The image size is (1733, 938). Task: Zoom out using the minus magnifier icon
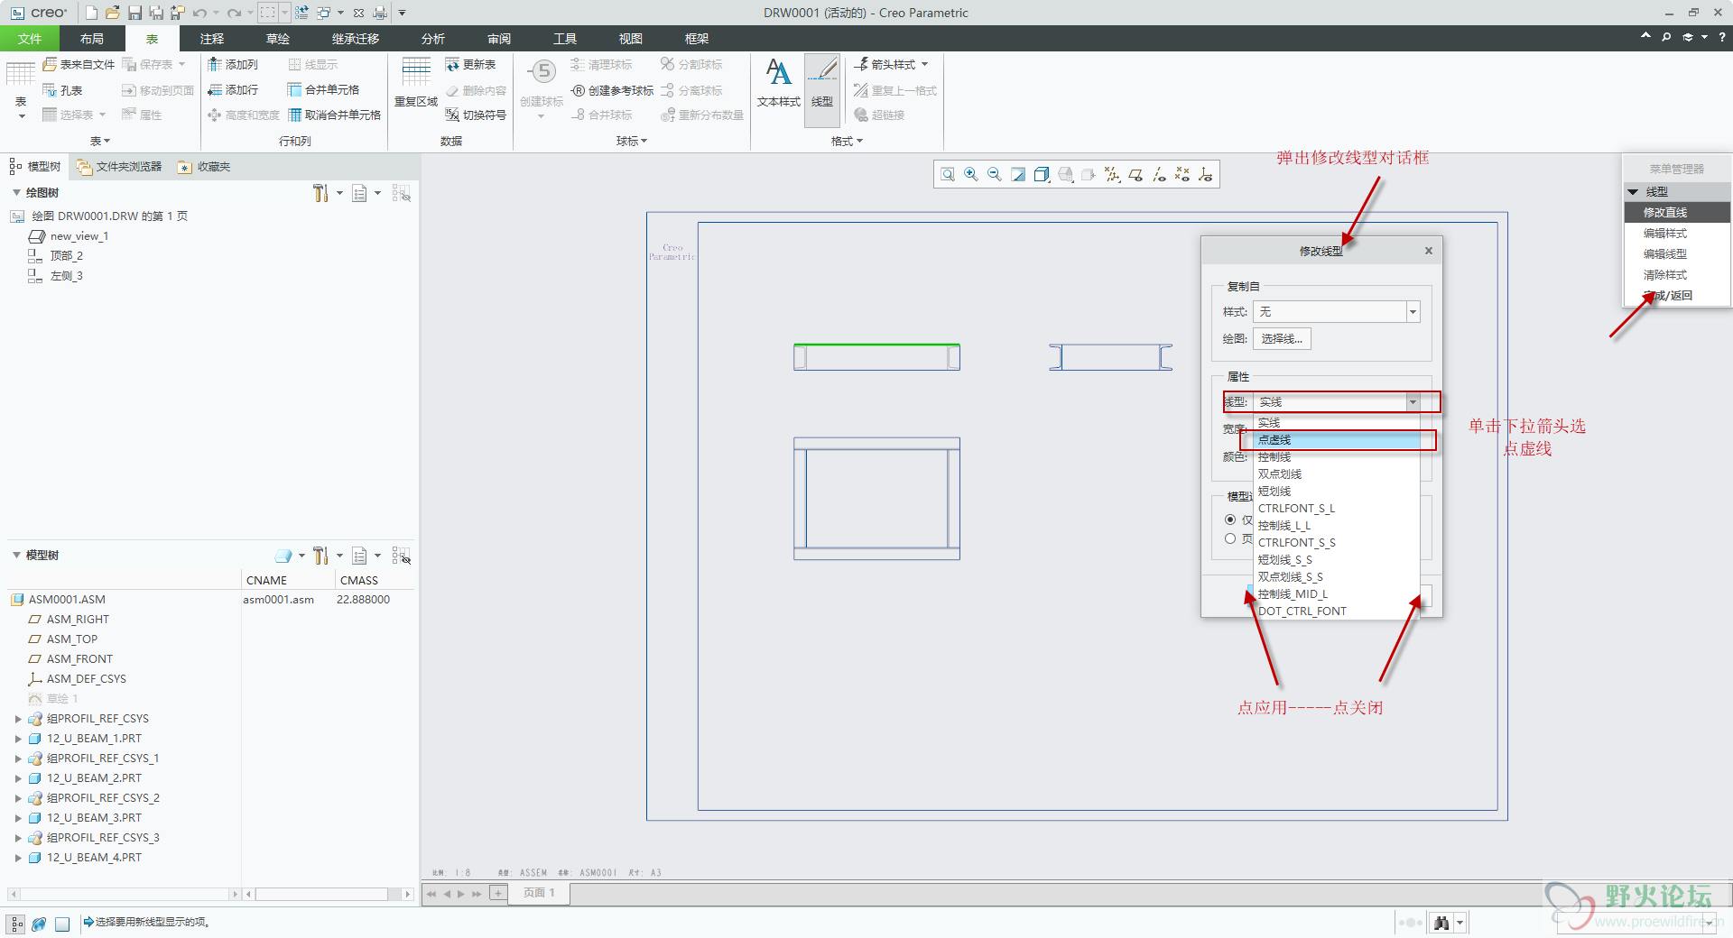pyautogui.click(x=995, y=174)
